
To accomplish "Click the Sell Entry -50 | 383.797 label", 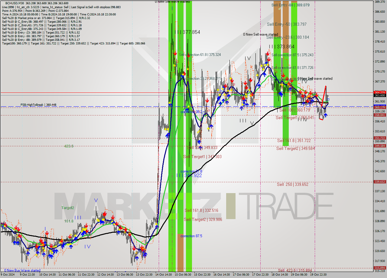I will click(287, 24).
